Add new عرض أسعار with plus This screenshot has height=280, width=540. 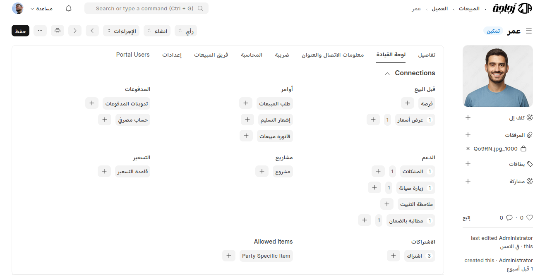click(x=373, y=120)
